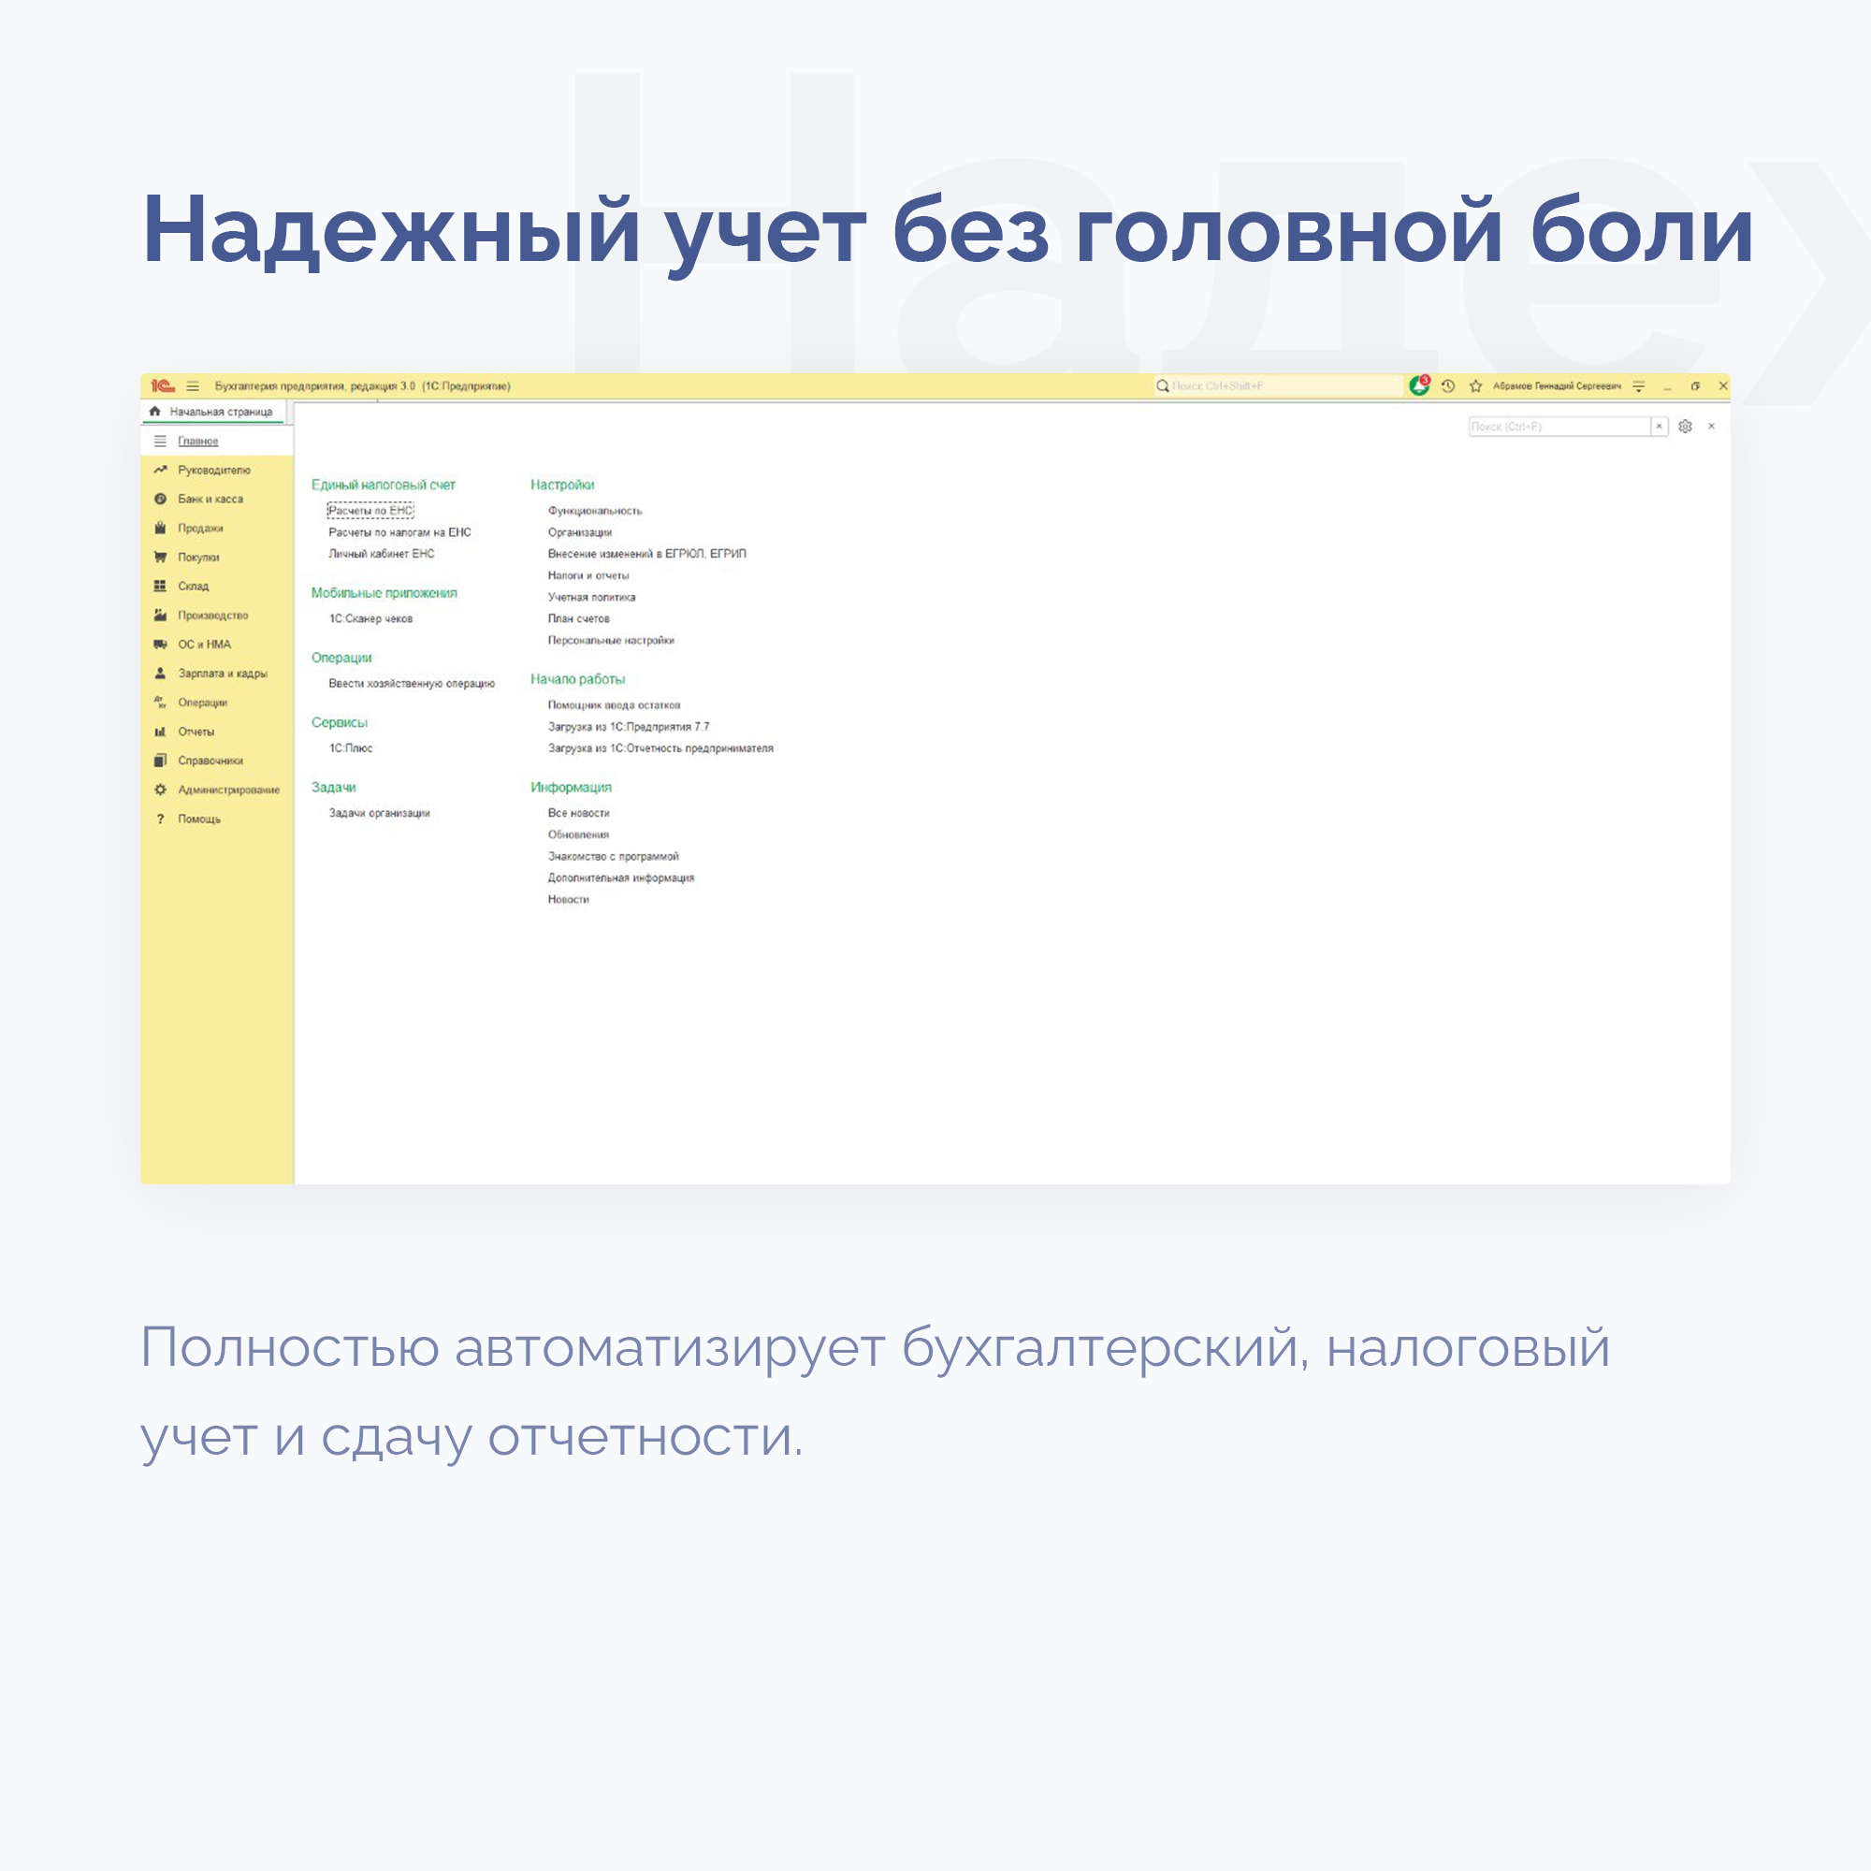The height and width of the screenshot is (1871, 1871).
Task: Open Загрузка из 1С:Предприятия 7.7
Action: click(629, 727)
